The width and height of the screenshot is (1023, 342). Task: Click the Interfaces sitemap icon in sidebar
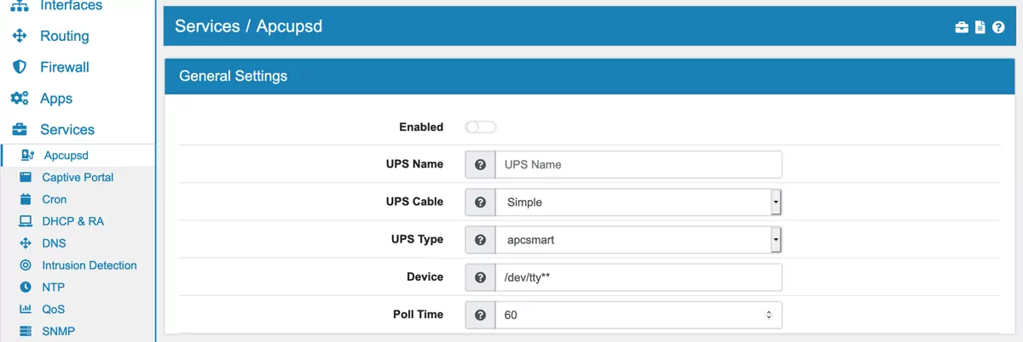pos(19,5)
